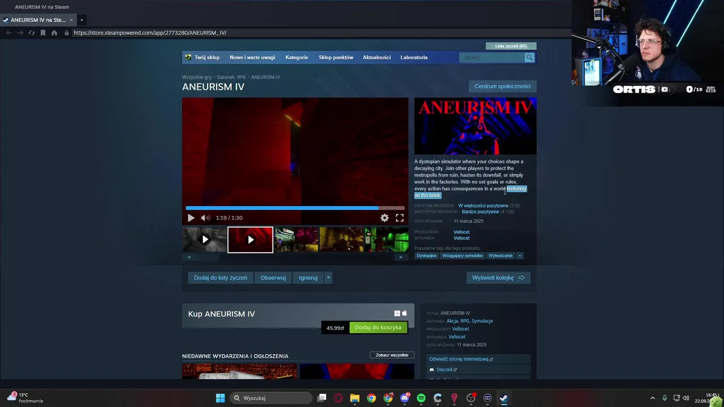The image size is (724, 407).
Task: Click the store search input field
Action: (492, 58)
